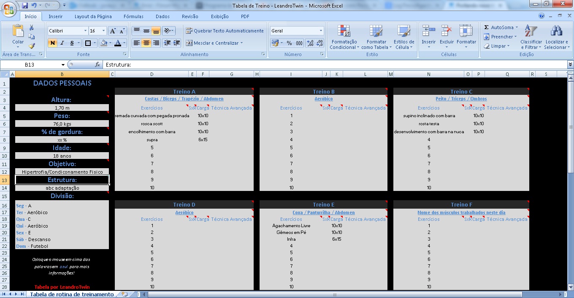
Task: Toggle middle vertical alignment
Action: point(146,31)
